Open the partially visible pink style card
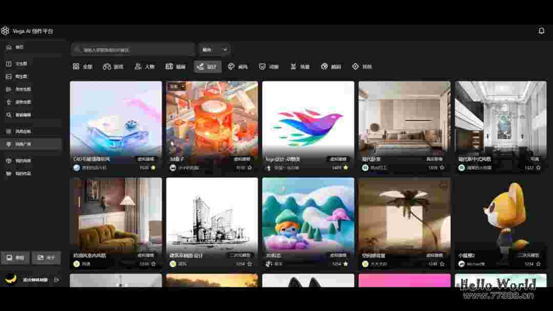Screen dimensions: 553x311 click(x=405, y=281)
